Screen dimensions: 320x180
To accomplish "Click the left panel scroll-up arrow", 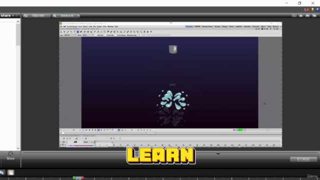I will (18, 21).
